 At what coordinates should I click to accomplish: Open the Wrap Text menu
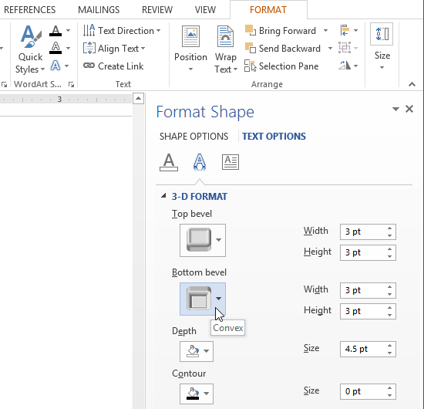[226, 49]
